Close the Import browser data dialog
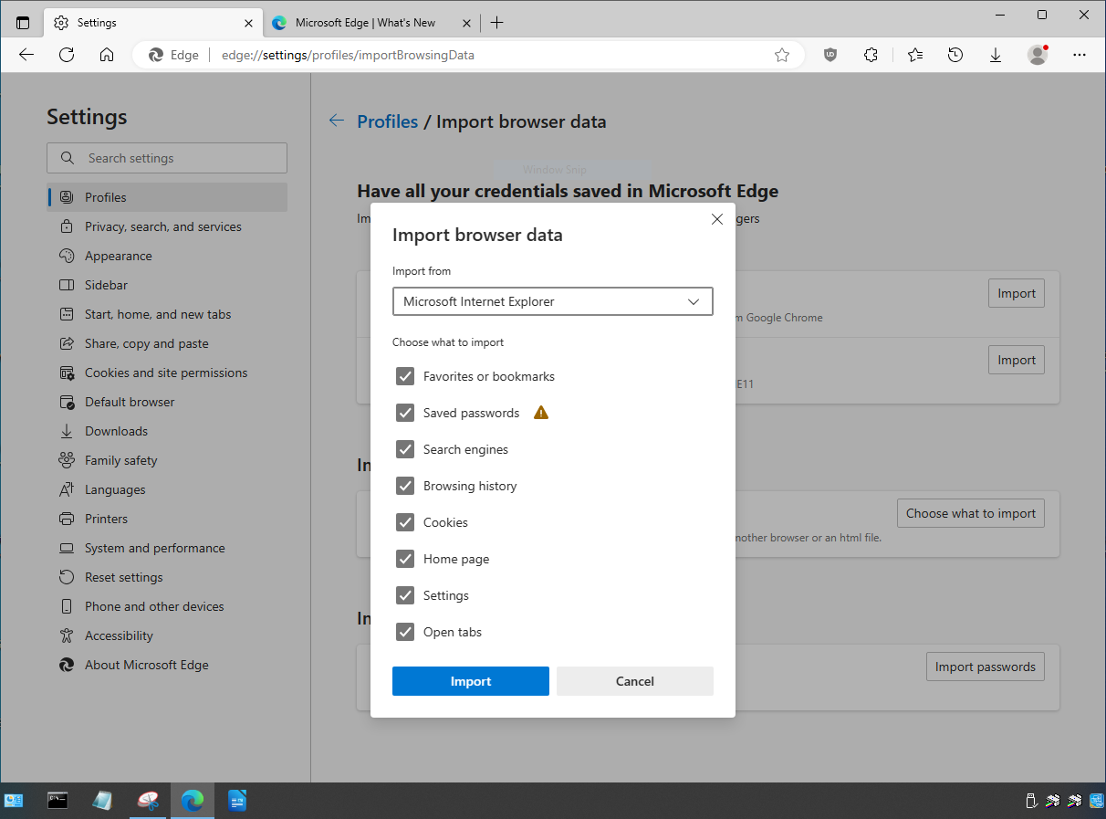Image resolution: width=1106 pixels, height=819 pixels. point(716,219)
